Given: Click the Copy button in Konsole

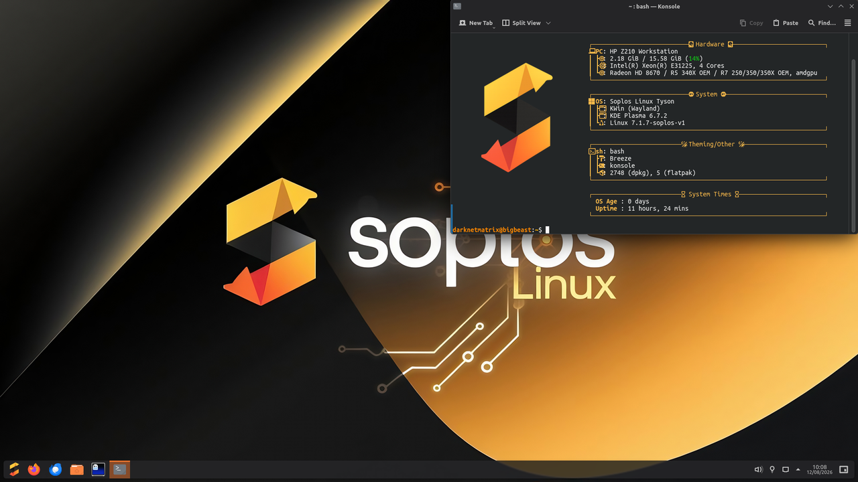Looking at the screenshot, I should coord(751,23).
